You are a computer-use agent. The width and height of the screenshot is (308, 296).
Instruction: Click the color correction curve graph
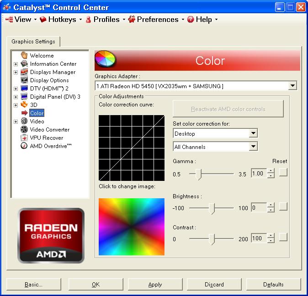click(x=132, y=148)
